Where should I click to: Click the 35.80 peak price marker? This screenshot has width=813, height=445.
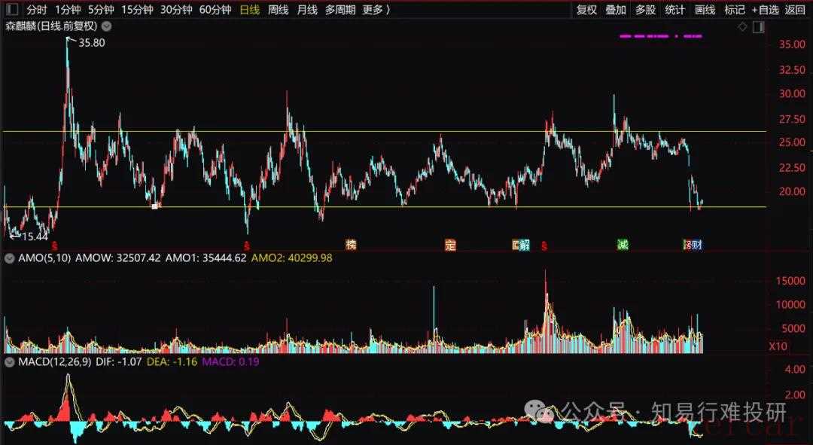(91, 44)
